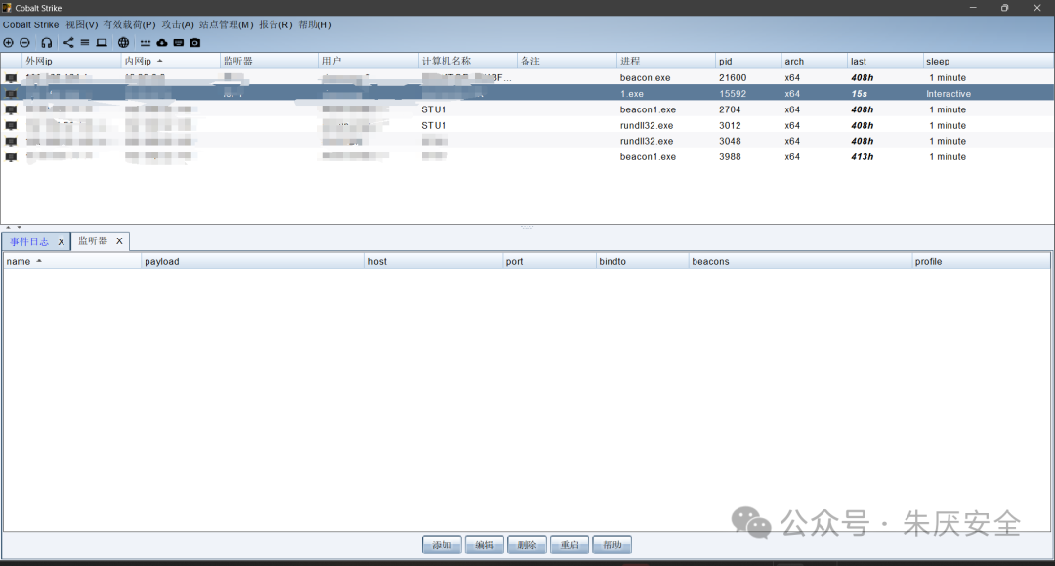Click the beacon icon of pid 3048 row

tap(11, 142)
